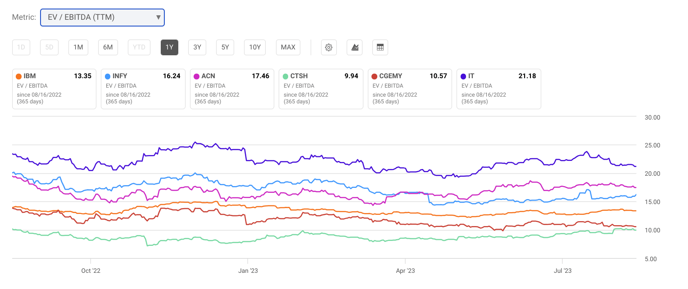Select the 5D time range
Screen dimensions: 688x289
[49, 47]
